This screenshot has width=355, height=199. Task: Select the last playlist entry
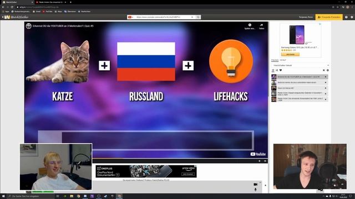[x=300, y=99]
